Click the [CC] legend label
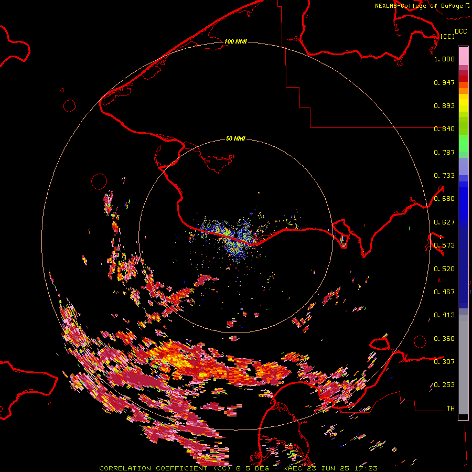Screen dimensions: 472x472 [447, 36]
